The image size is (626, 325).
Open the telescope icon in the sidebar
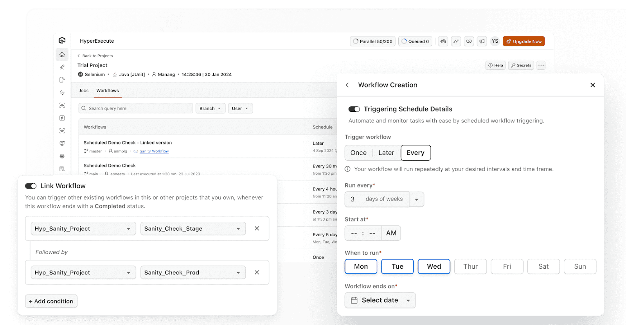(x=62, y=67)
